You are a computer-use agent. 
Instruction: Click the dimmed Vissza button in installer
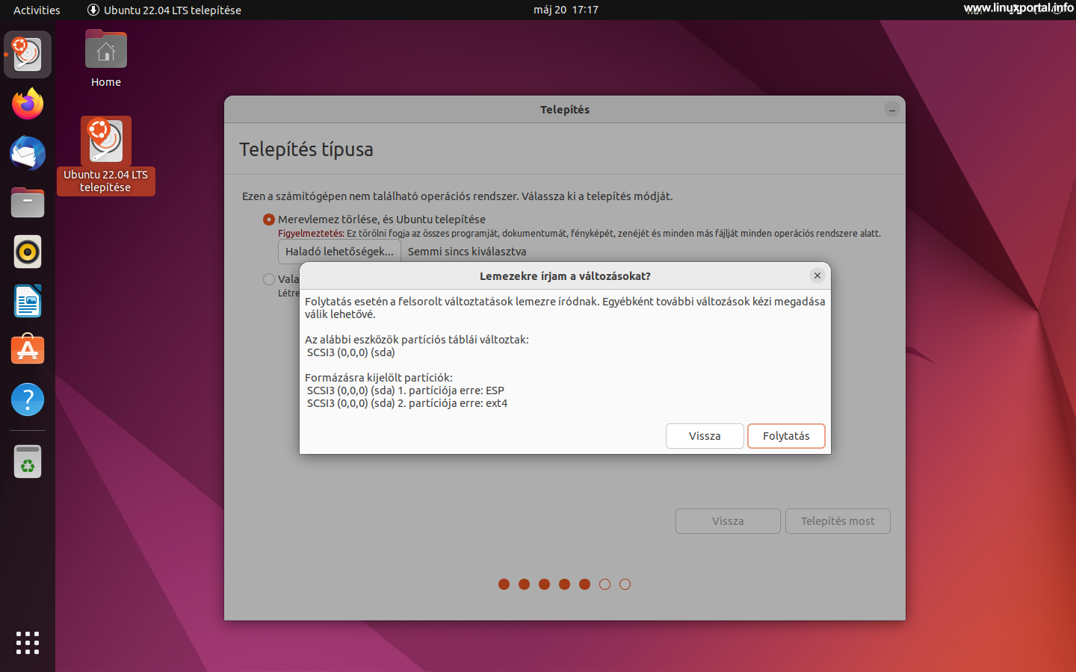(x=728, y=521)
